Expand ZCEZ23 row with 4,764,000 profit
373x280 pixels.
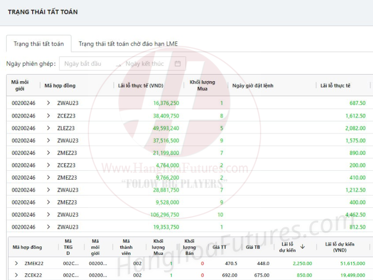[48, 165]
